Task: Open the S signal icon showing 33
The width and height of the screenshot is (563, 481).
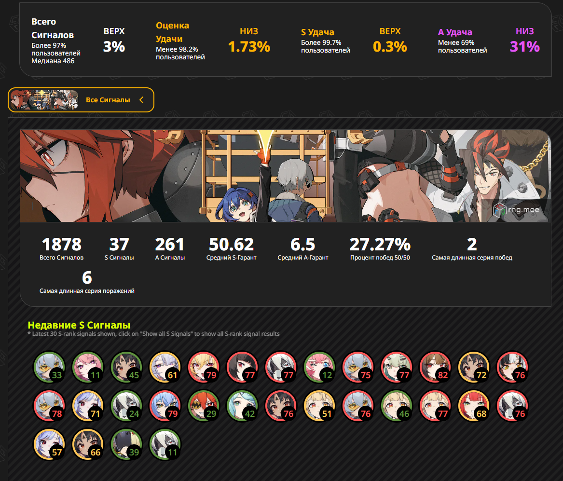Action: (x=49, y=367)
